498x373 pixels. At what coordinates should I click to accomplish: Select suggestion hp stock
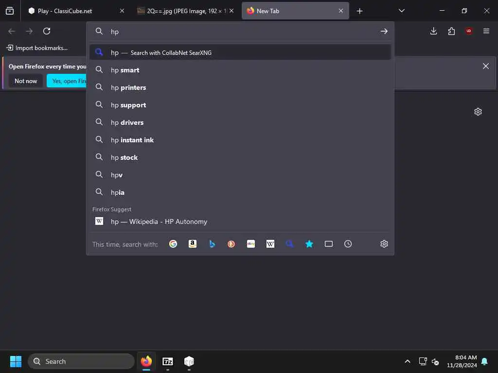(x=240, y=157)
